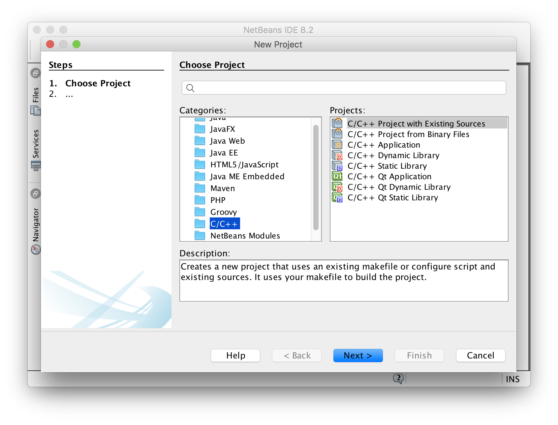This screenshot has width=558, height=425.
Task: Click the INS indicator in status bar
Action: (512, 379)
